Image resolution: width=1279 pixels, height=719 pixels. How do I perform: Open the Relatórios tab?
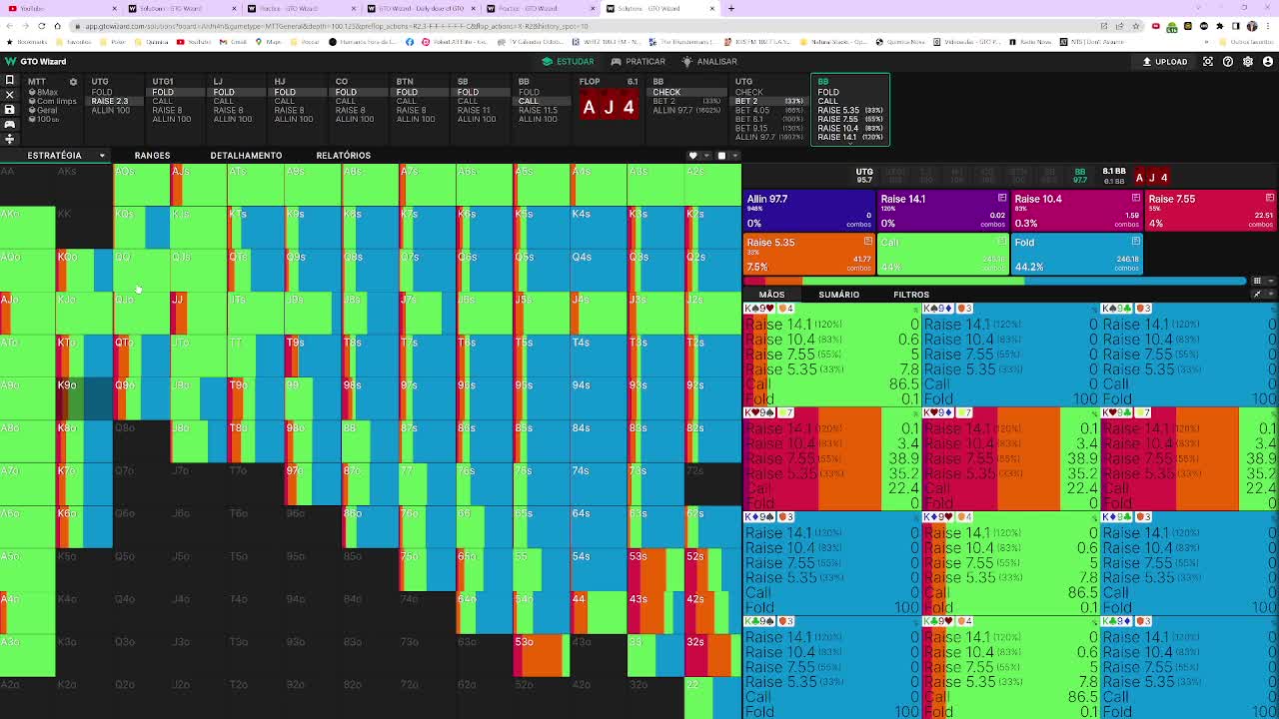343,156
